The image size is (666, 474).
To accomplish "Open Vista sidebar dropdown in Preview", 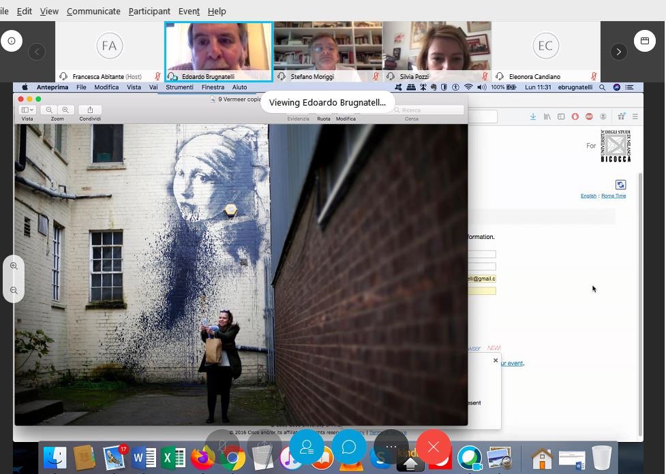I will 27,110.
